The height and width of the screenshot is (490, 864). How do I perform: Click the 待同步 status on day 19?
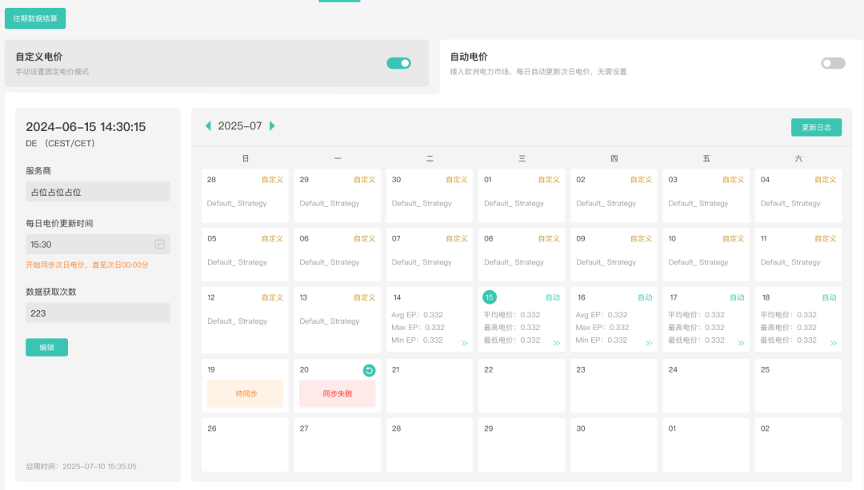pos(245,393)
